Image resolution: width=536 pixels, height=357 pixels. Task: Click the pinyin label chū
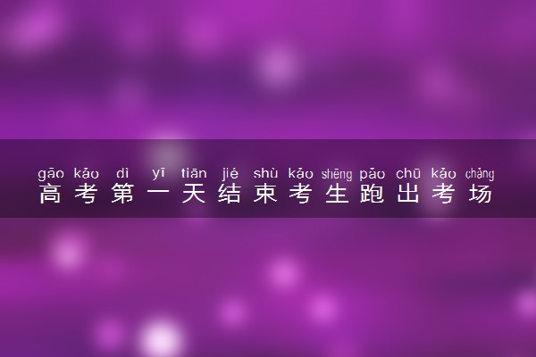[x=408, y=173]
